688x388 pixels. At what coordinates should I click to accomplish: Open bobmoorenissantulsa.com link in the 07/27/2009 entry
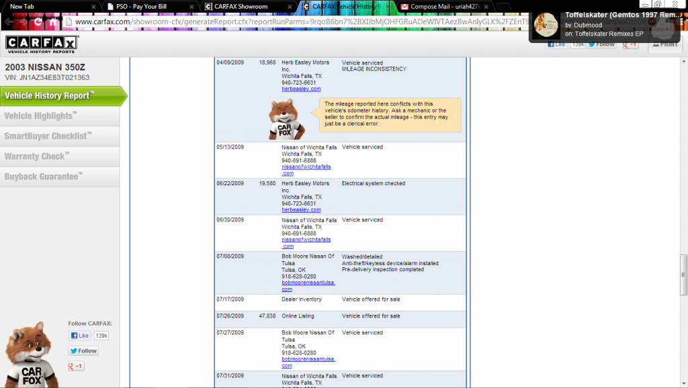308,362
